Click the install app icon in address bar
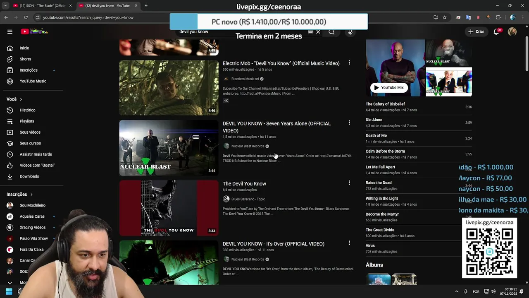Screen dimensions: 529x298 pos(436,17)
